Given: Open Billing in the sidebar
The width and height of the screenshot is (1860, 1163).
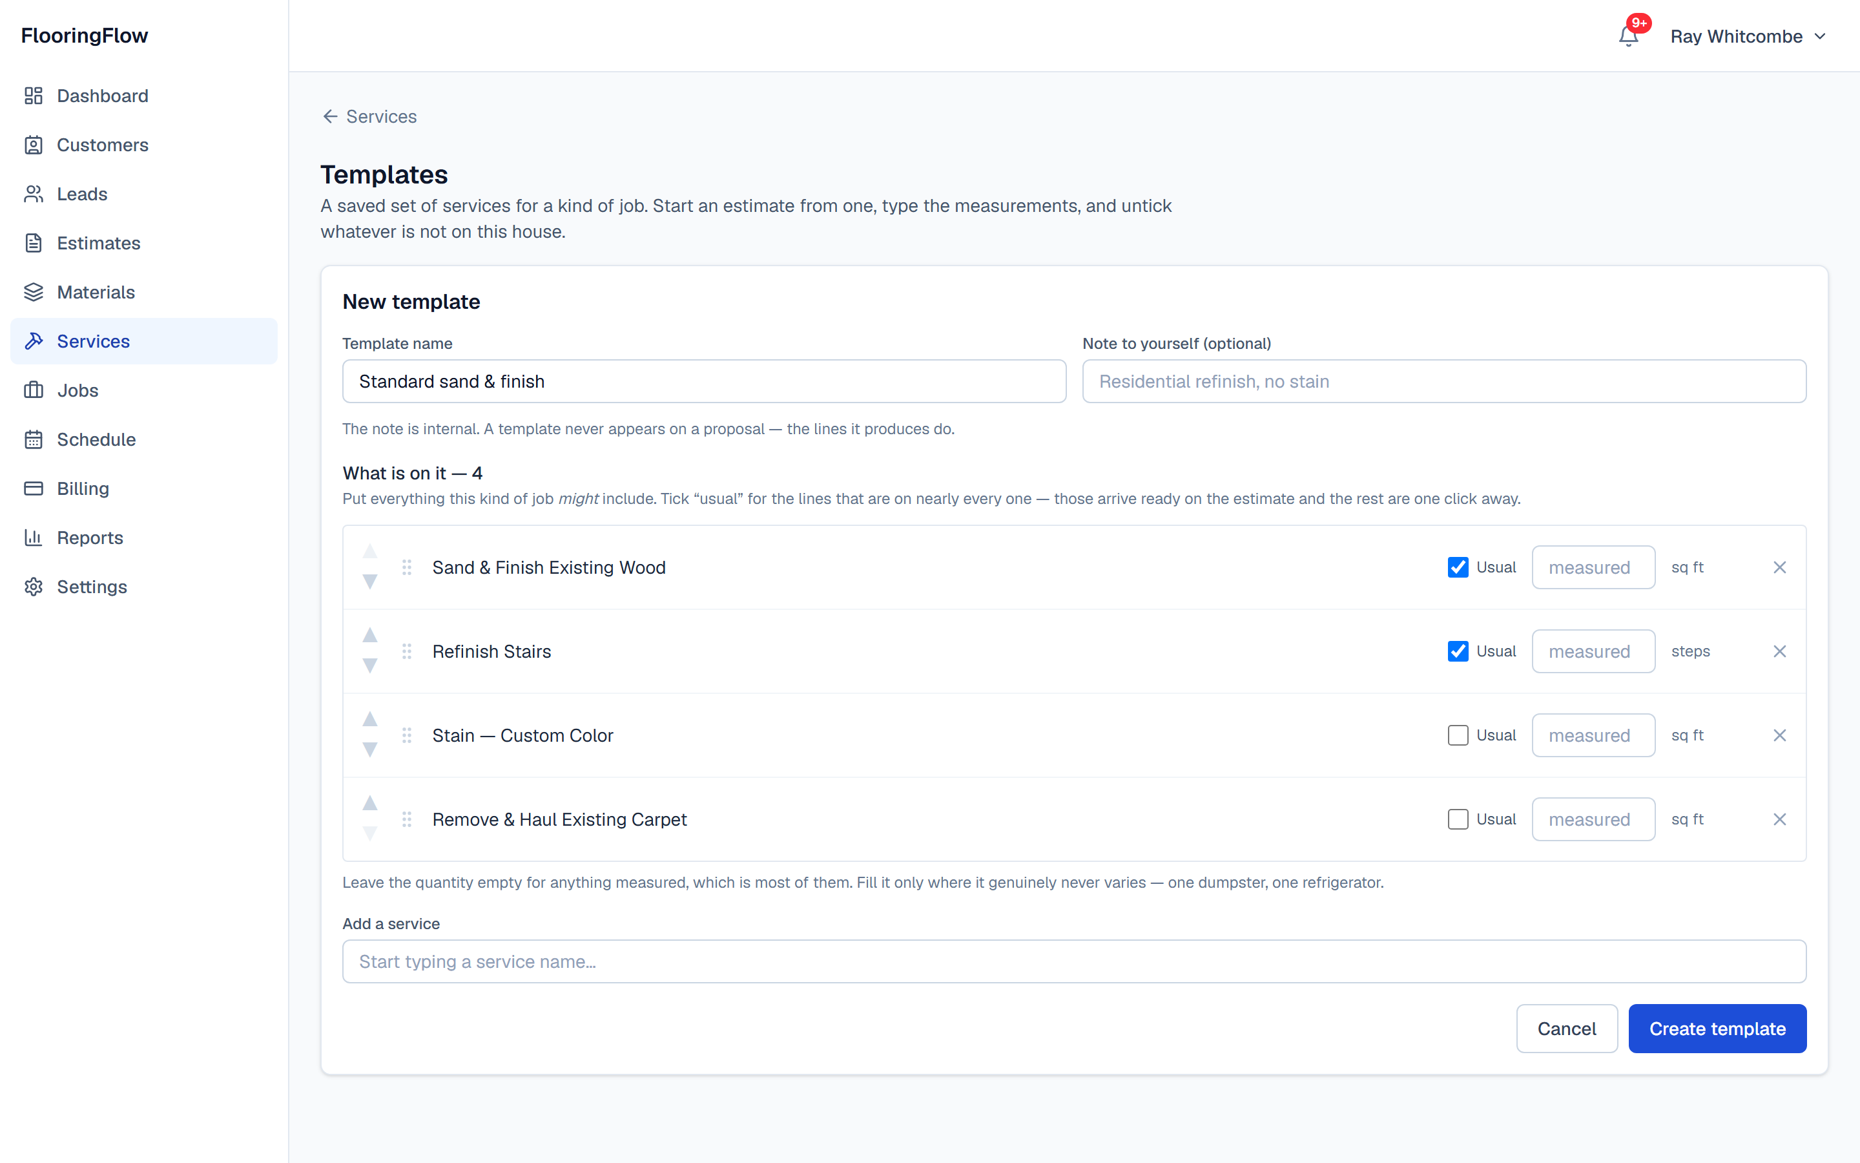Looking at the screenshot, I should 144,488.
